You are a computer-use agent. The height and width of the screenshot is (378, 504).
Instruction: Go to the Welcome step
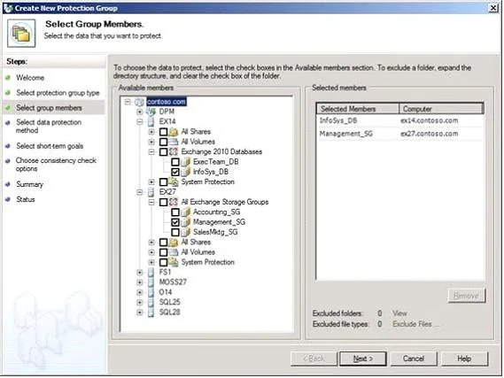[x=30, y=78]
